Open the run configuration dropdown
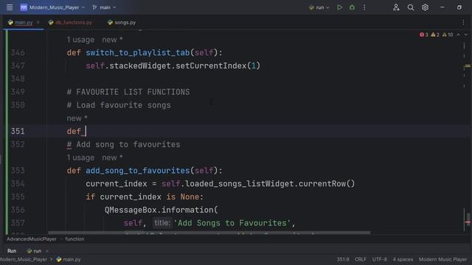Image resolution: width=472 pixels, height=265 pixels. tap(319, 7)
